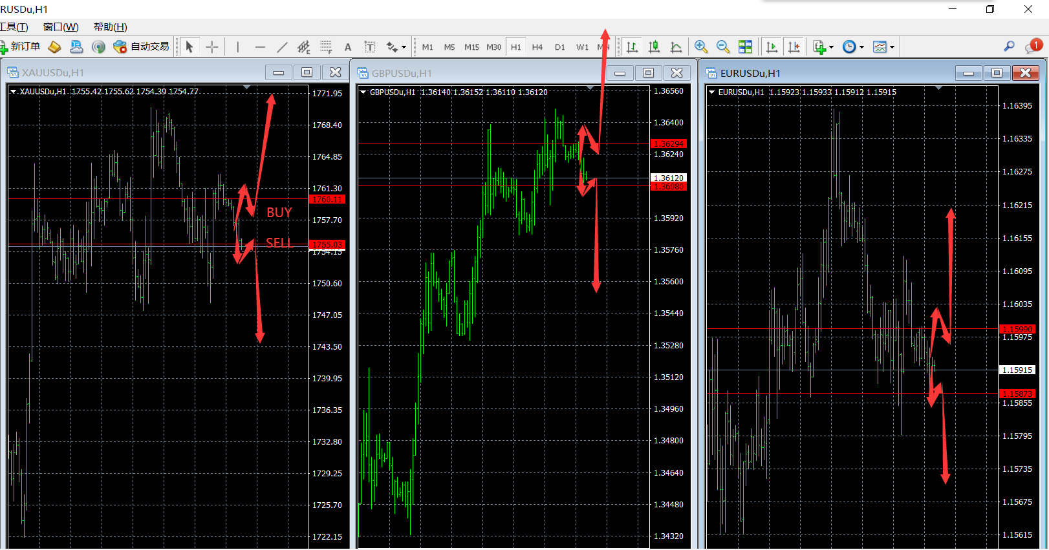Select the text label tool
The image size is (1049, 550).
pyautogui.click(x=348, y=47)
